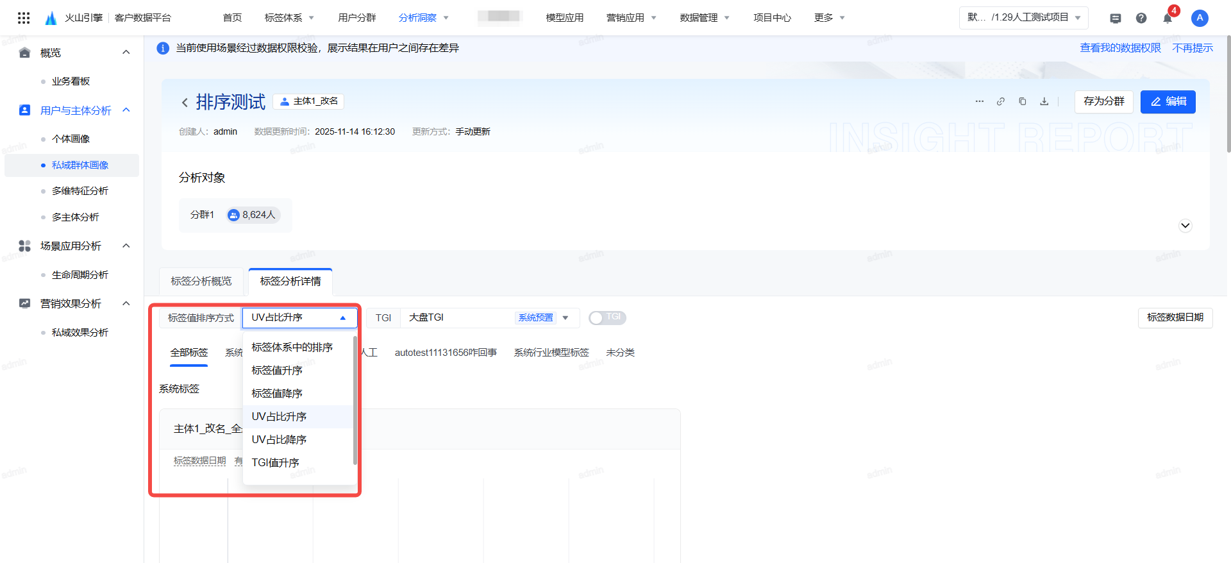Viewport: 1231px width, 563px height.
Task: Click the Volcano Engine logo
Action: (x=51, y=18)
